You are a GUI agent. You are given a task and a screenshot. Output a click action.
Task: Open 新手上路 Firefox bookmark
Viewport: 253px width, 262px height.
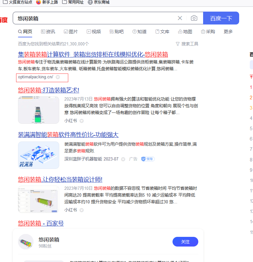pos(47,2)
